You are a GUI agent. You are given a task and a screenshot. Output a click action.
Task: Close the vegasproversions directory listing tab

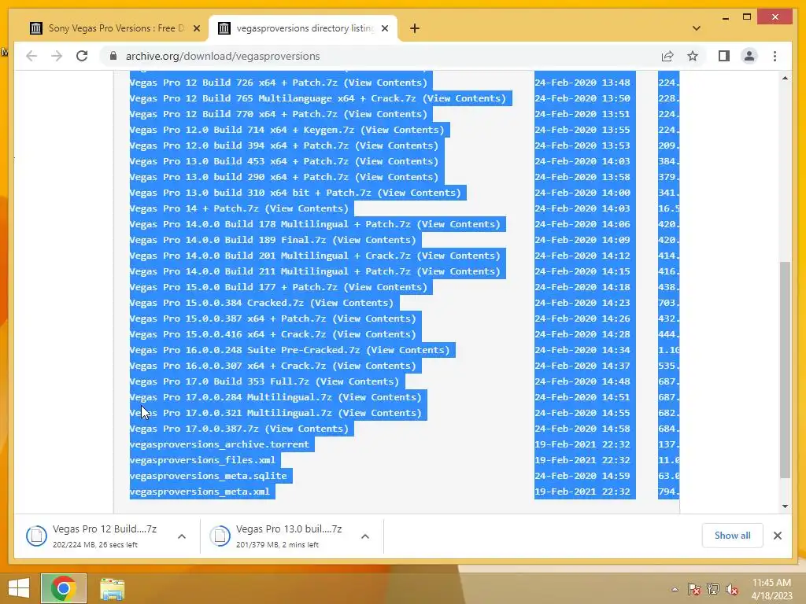coord(385,28)
